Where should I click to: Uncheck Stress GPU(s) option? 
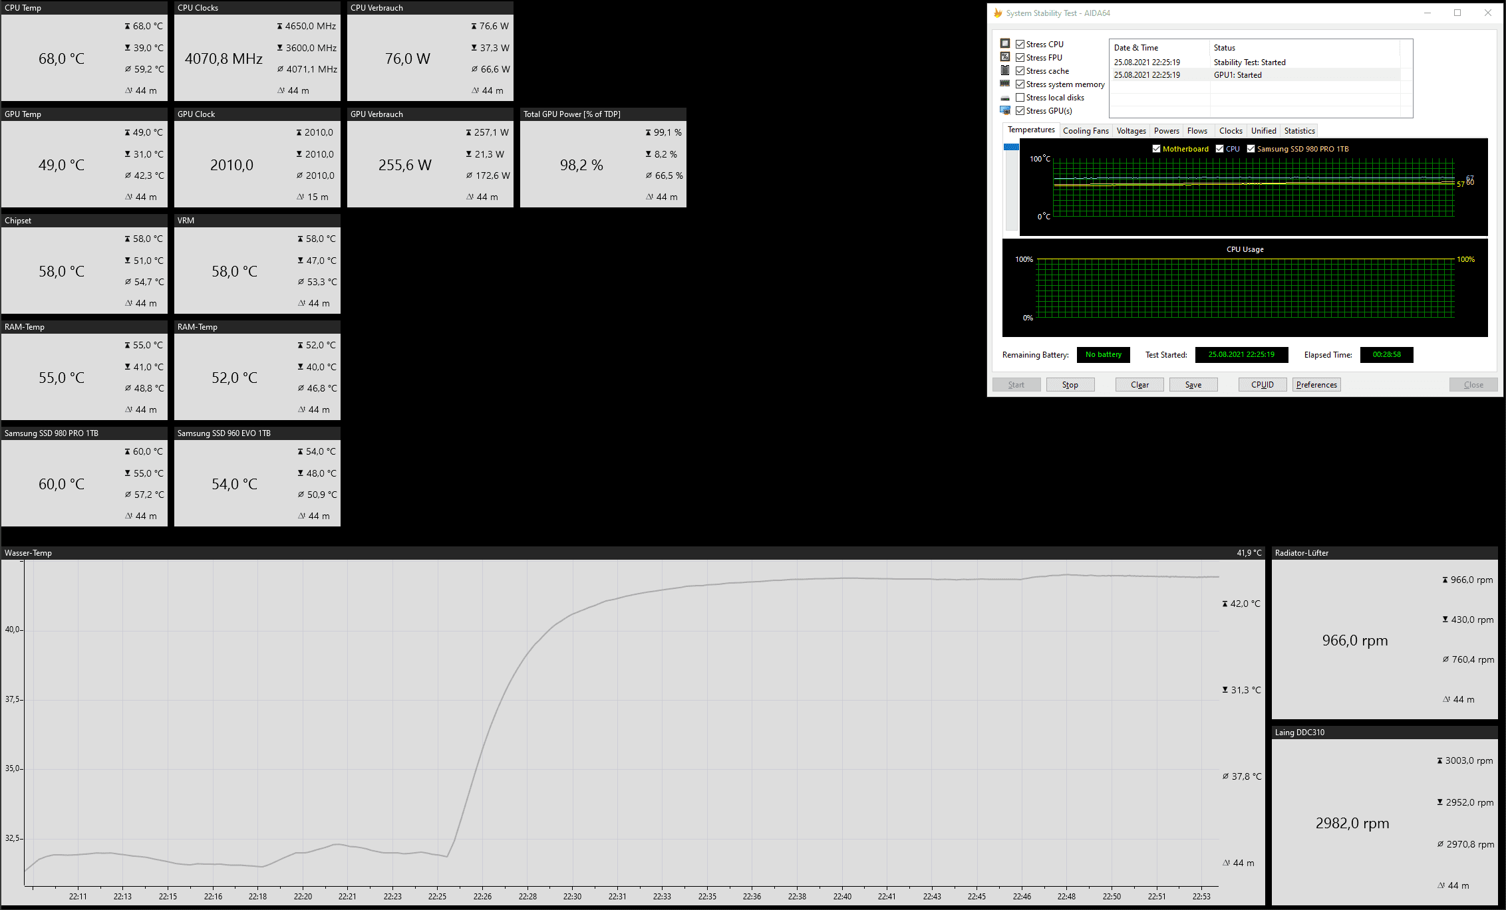[1020, 110]
